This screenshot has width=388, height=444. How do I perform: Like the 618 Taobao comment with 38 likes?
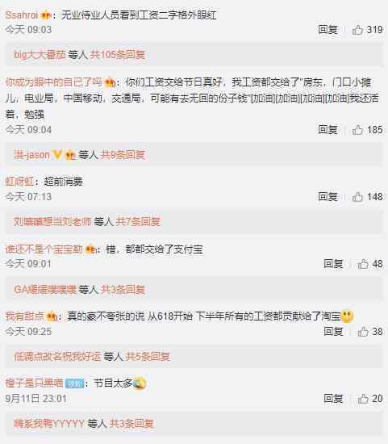click(x=363, y=331)
